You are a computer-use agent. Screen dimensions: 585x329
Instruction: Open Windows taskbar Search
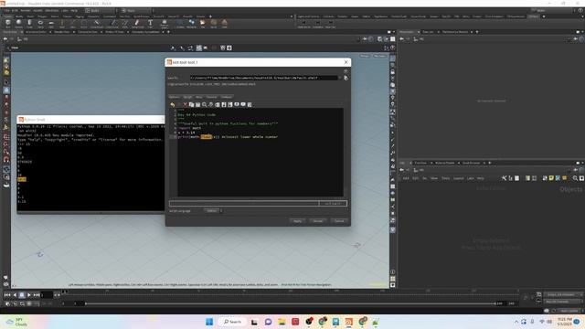(x=232, y=322)
